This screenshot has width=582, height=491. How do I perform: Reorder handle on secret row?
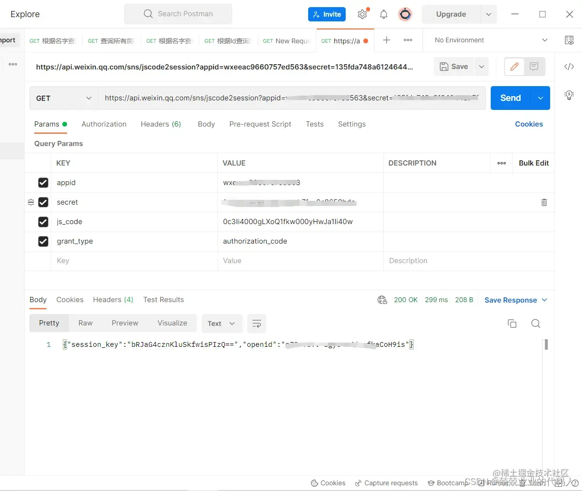coord(31,202)
